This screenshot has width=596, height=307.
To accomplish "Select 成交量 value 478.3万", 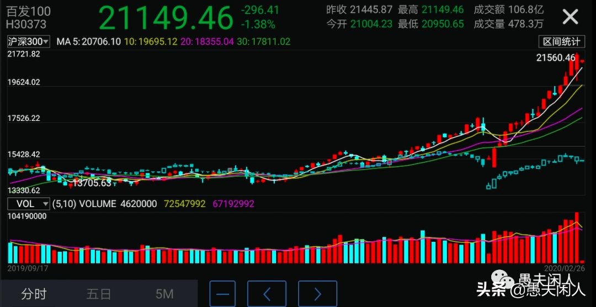I will [526, 24].
